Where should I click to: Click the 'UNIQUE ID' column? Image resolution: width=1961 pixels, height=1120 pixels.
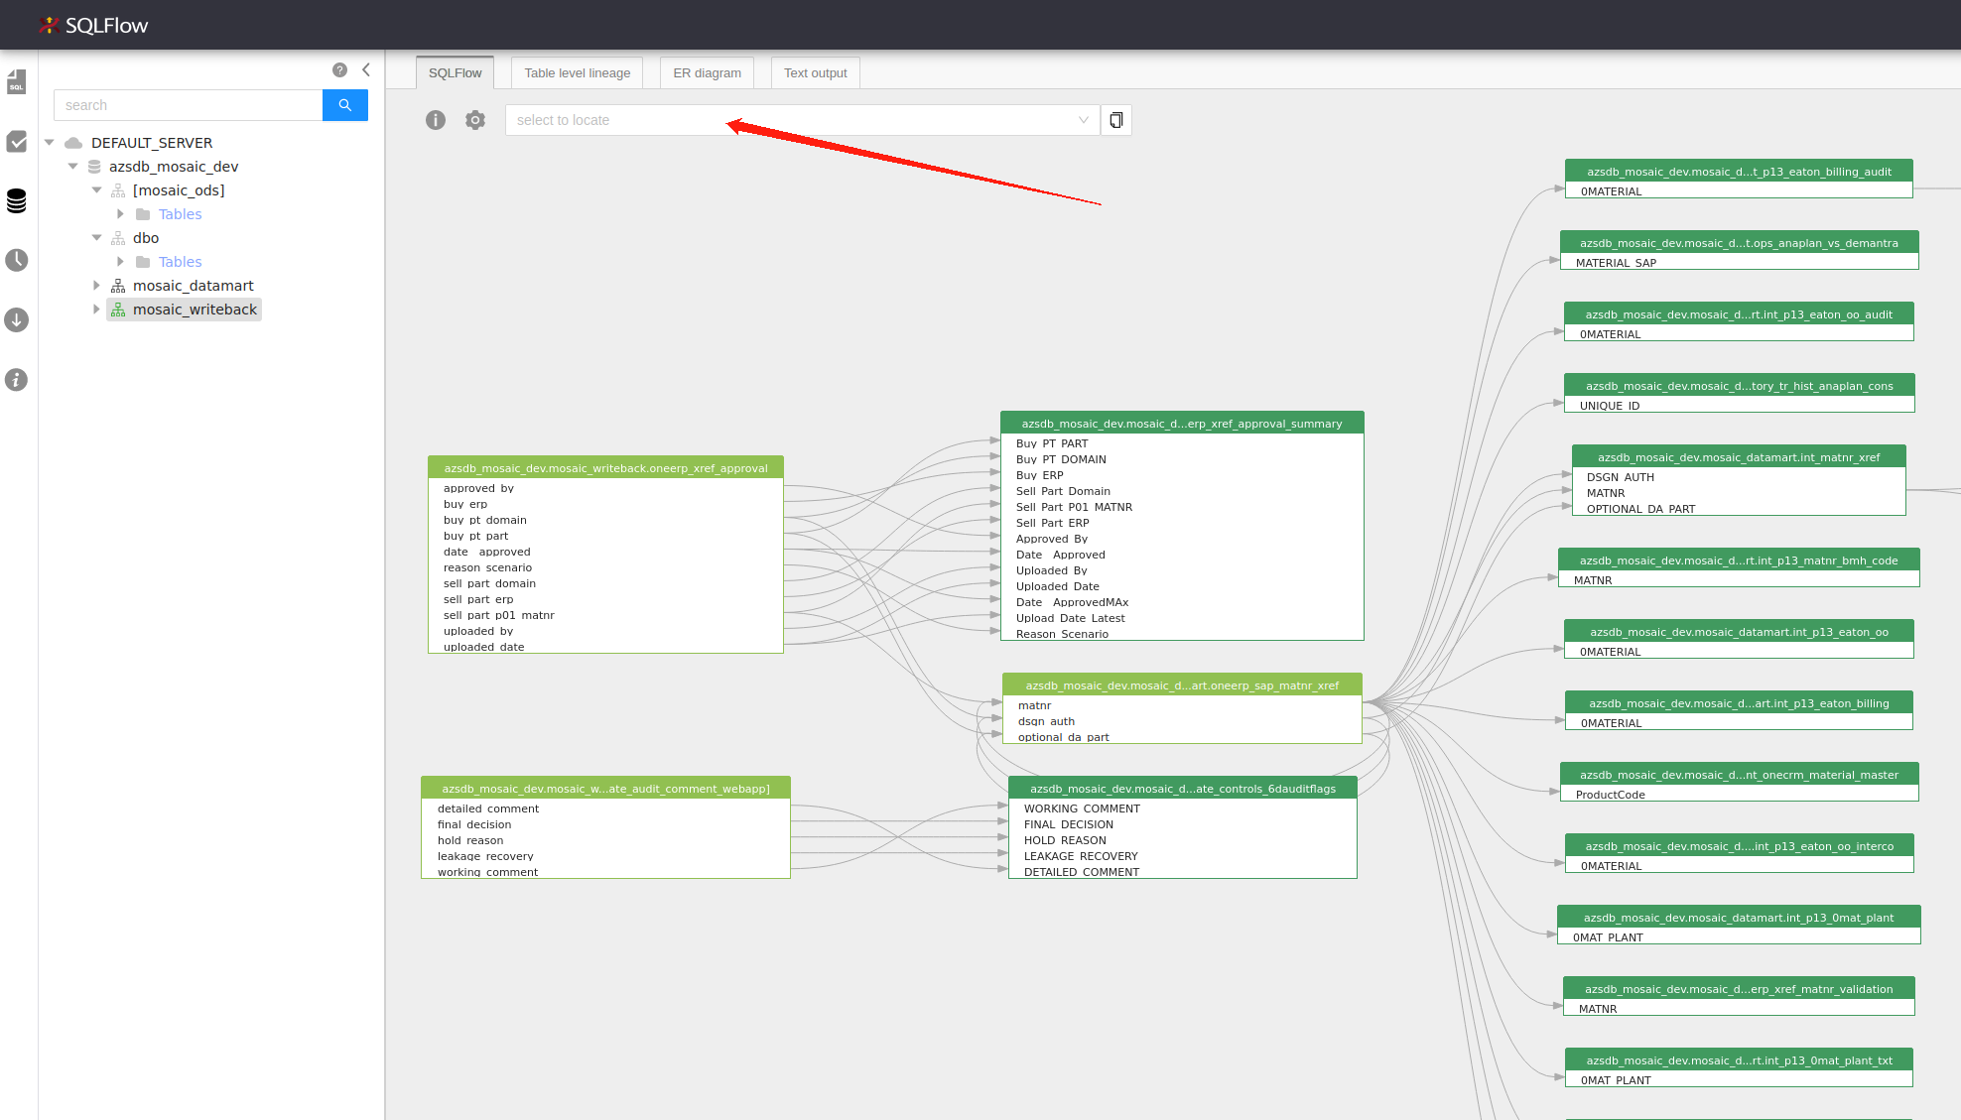(1610, 406)
